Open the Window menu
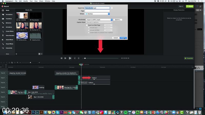 click(47, 1)
